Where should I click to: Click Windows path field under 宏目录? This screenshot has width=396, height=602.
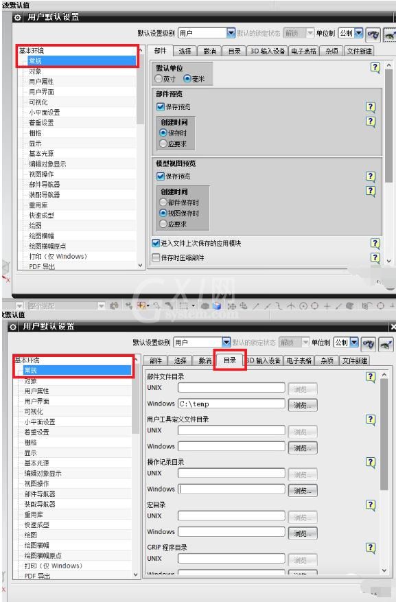point(231,531)
